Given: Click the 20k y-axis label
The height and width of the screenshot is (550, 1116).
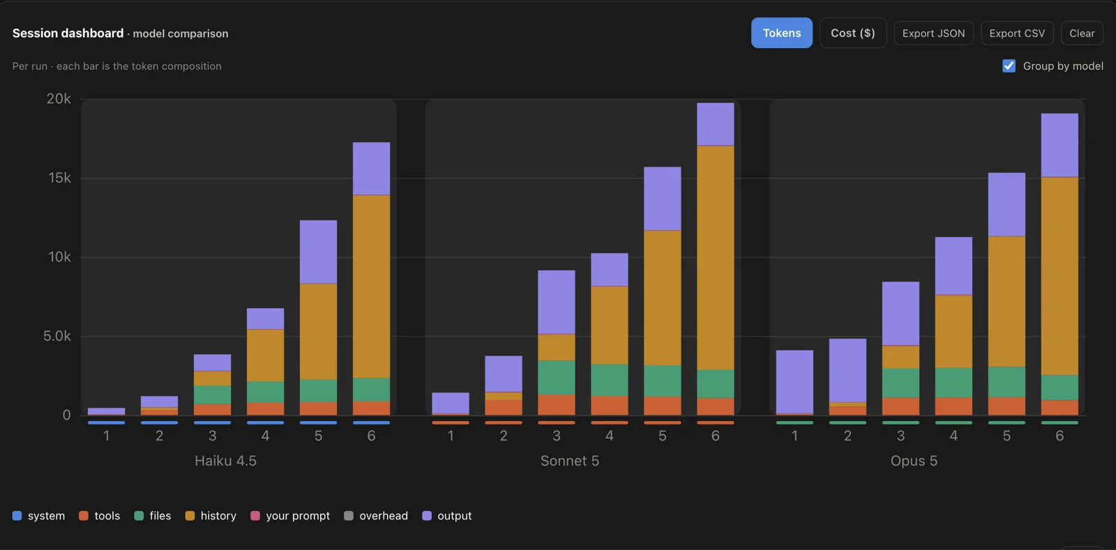Looking at the screenshot, I should click(59, 99).
